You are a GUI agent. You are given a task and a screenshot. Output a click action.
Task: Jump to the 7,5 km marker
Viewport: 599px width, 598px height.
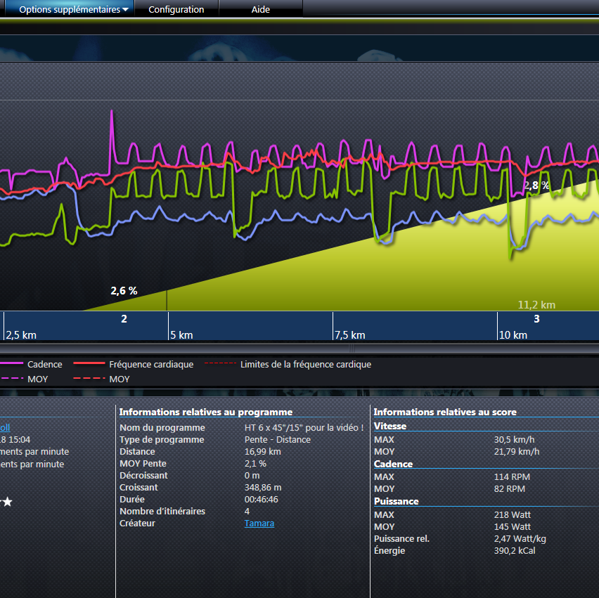click(x=349, y=334)
